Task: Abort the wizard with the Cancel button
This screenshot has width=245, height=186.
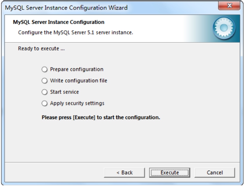Action: point(215,172)
